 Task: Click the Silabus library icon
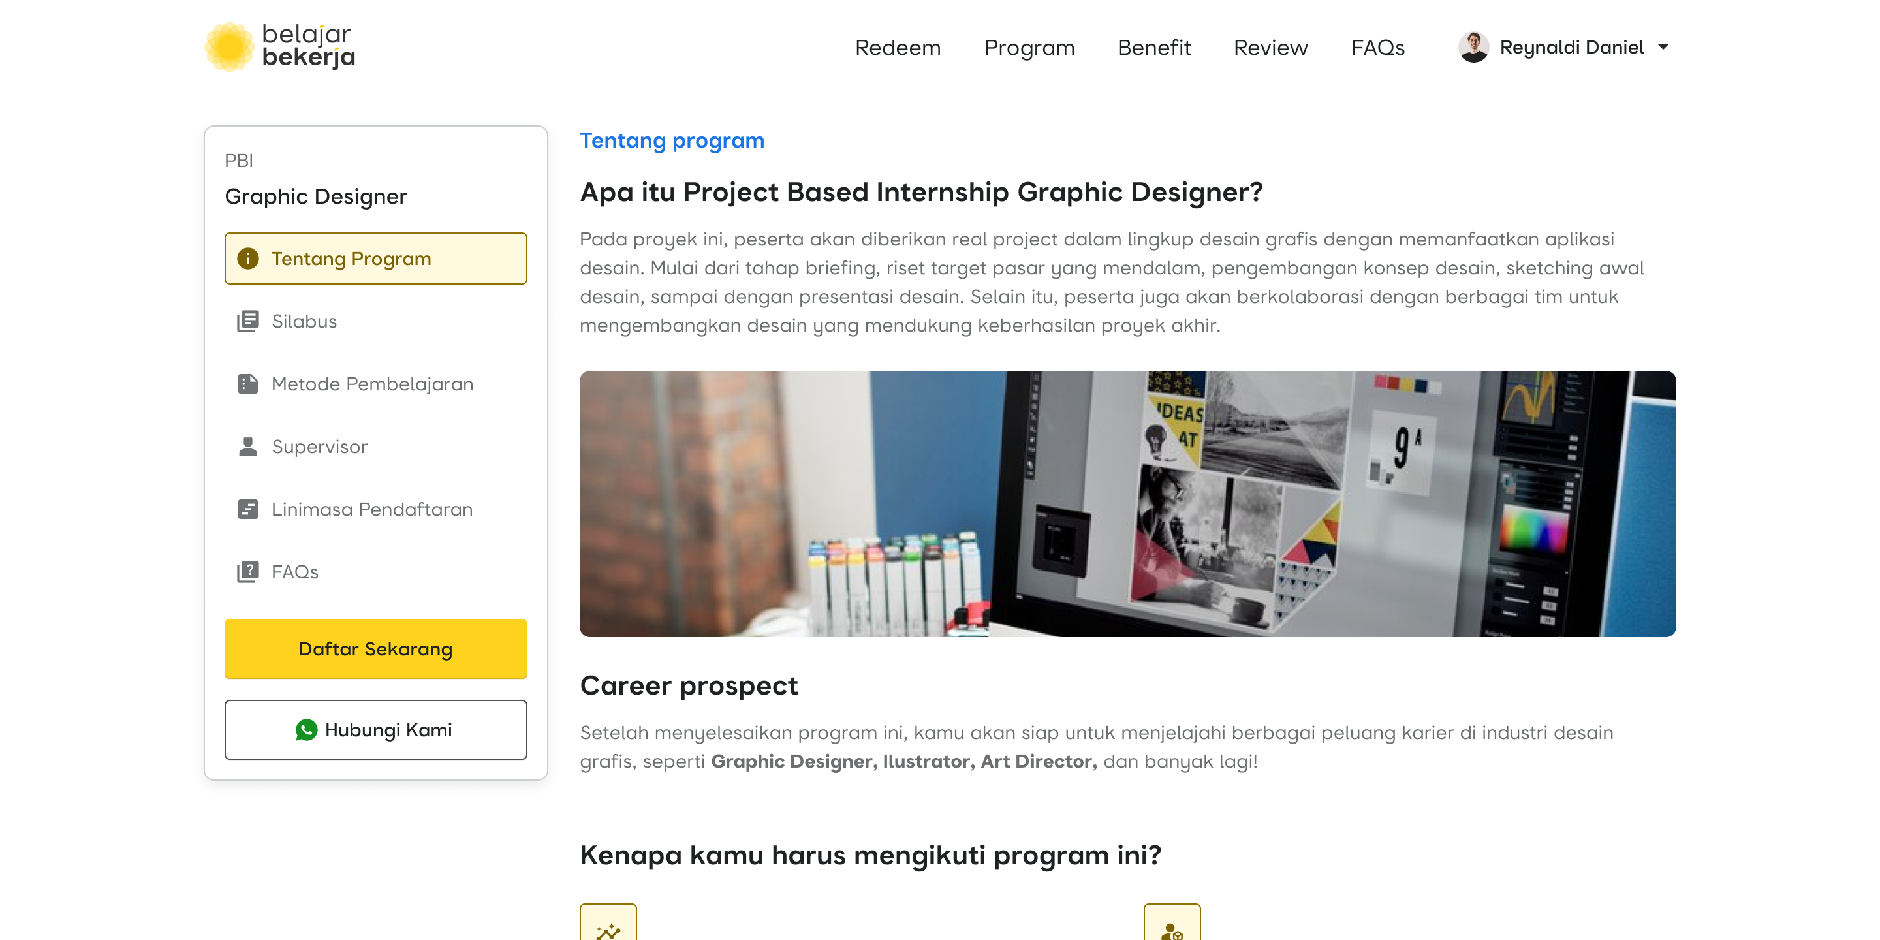point(247,321)
